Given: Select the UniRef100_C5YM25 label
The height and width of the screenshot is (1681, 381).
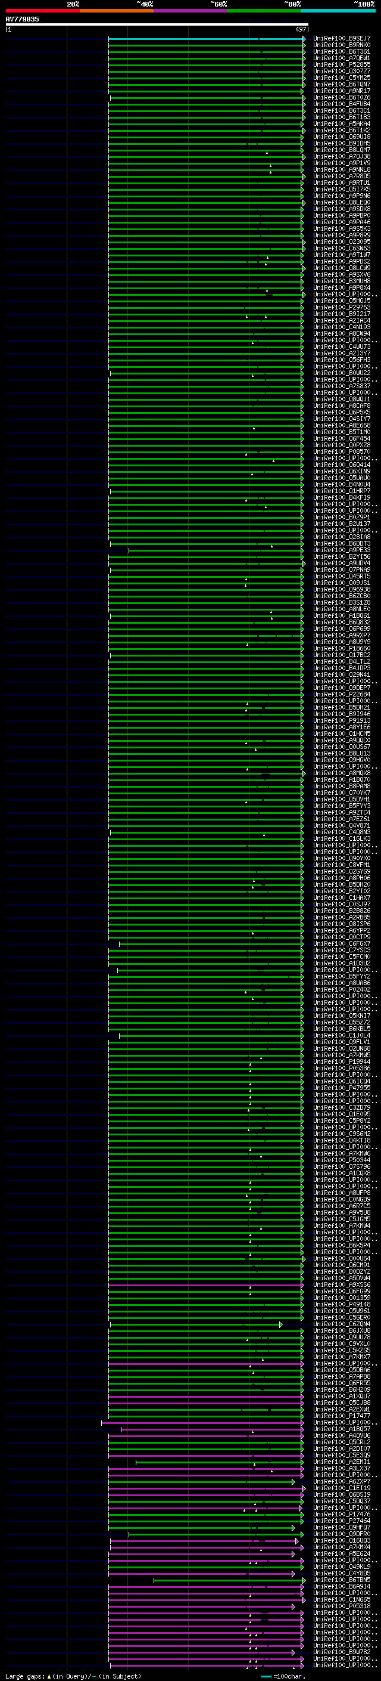Looking at the screenshot, I should (x=342, y=78).
